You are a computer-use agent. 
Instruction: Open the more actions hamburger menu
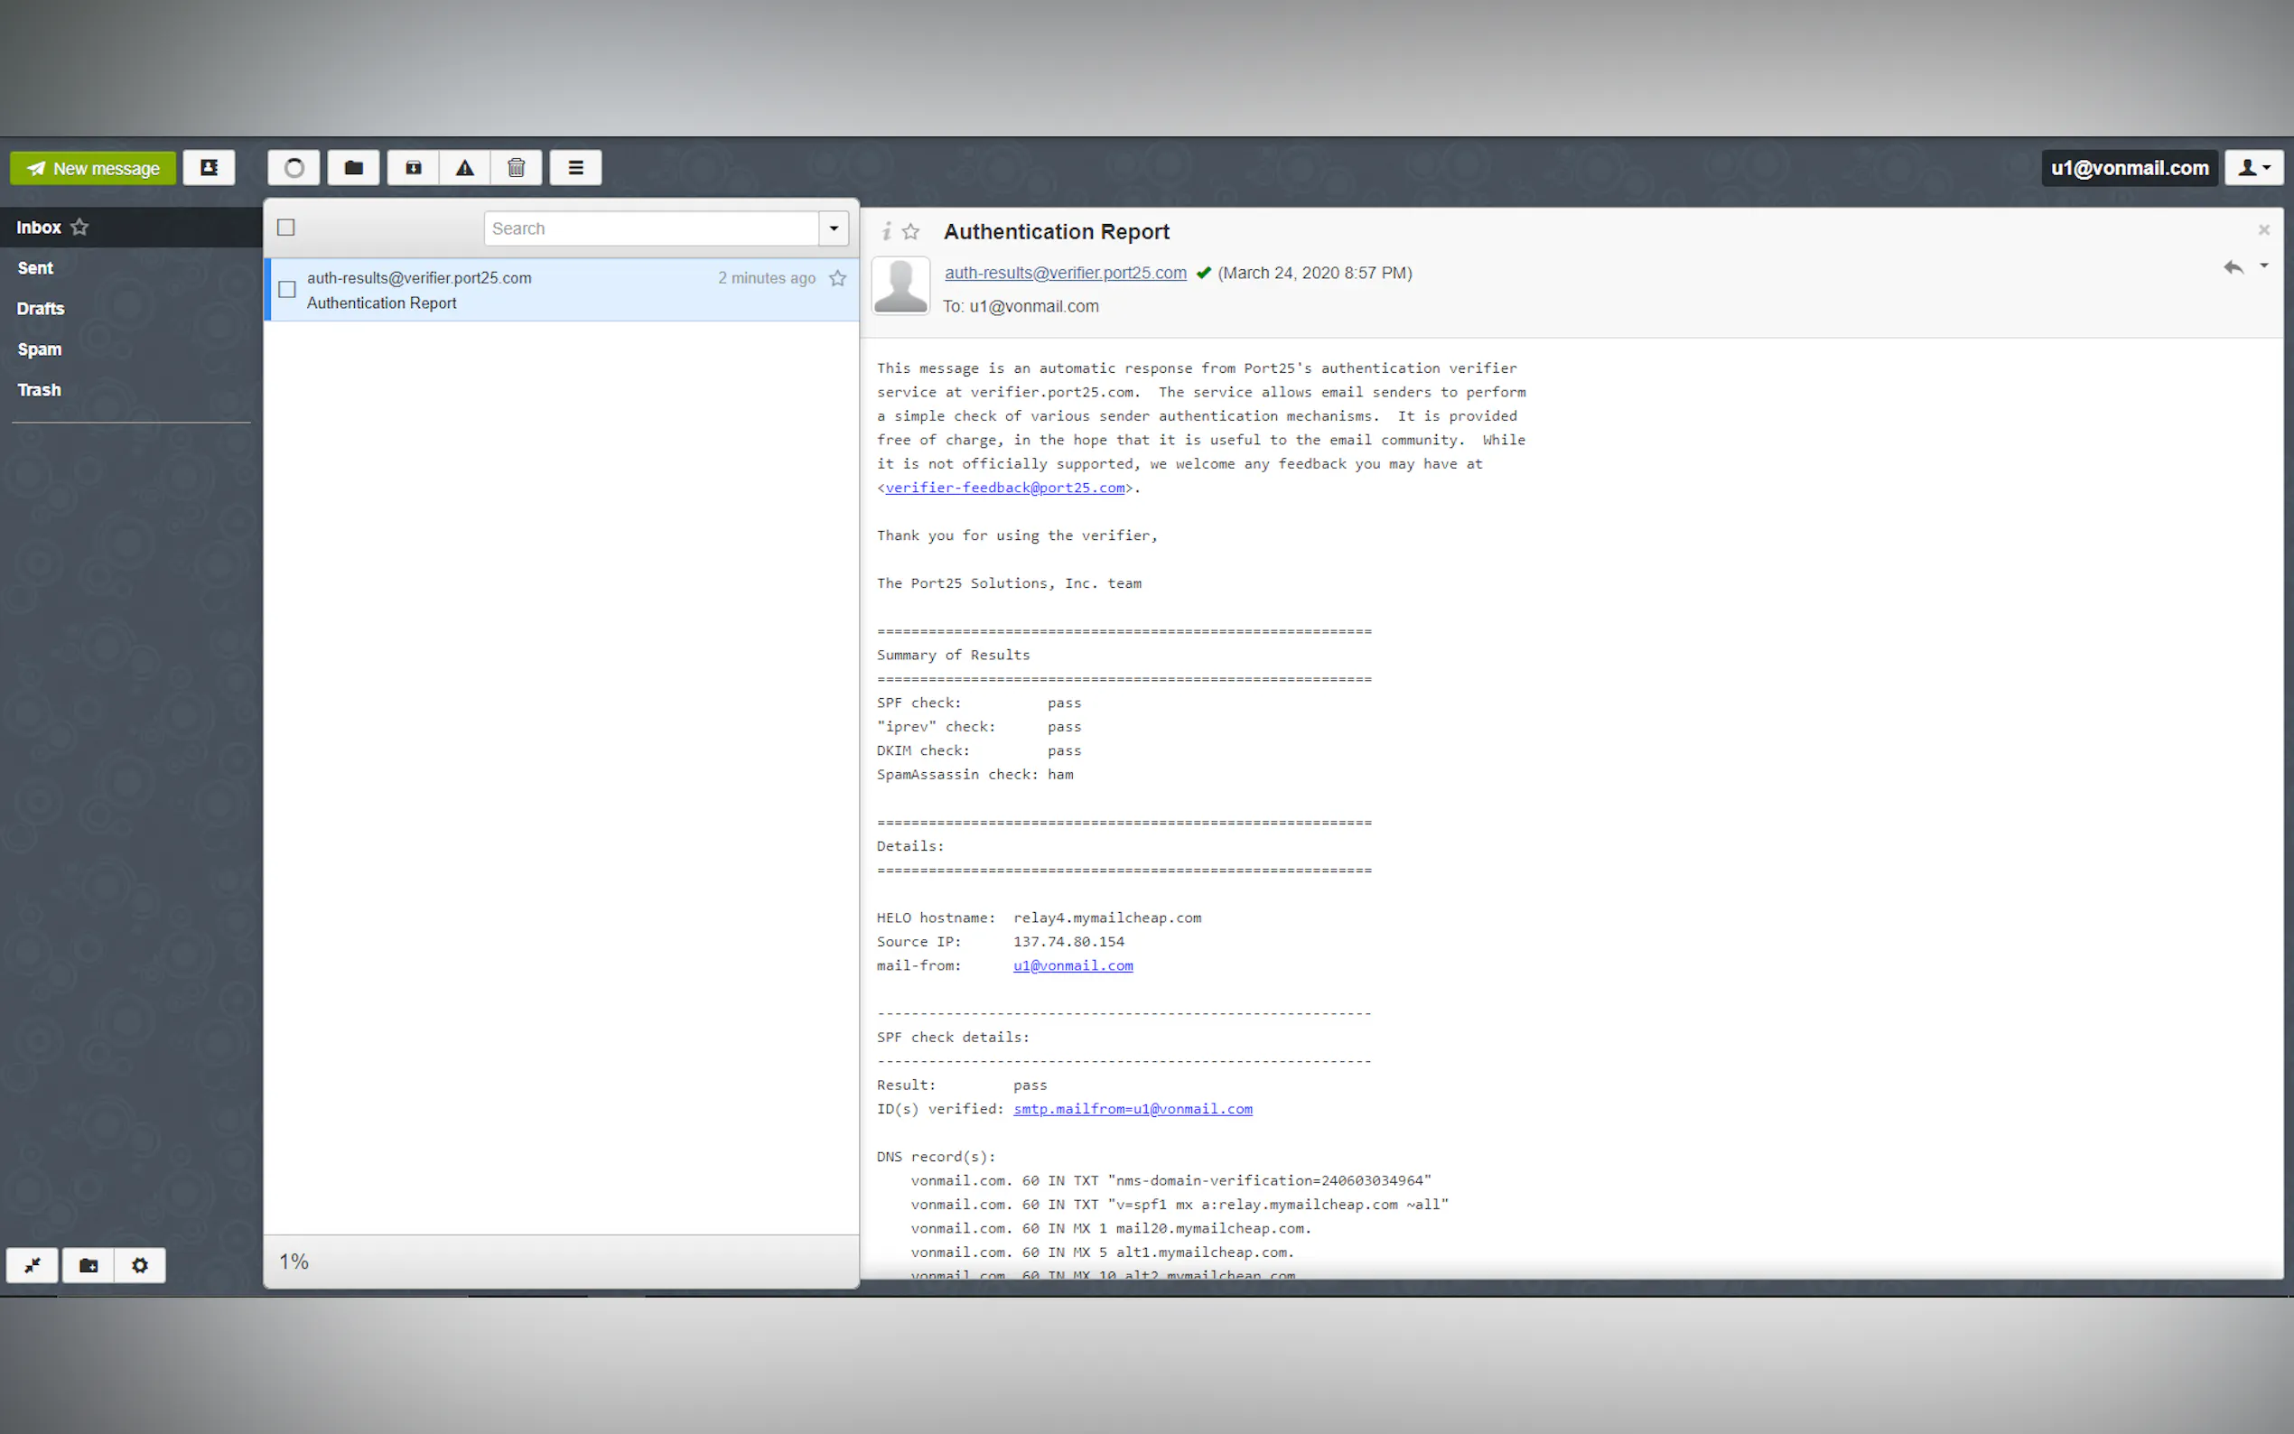pyautogui.click(x=575, y=168)
